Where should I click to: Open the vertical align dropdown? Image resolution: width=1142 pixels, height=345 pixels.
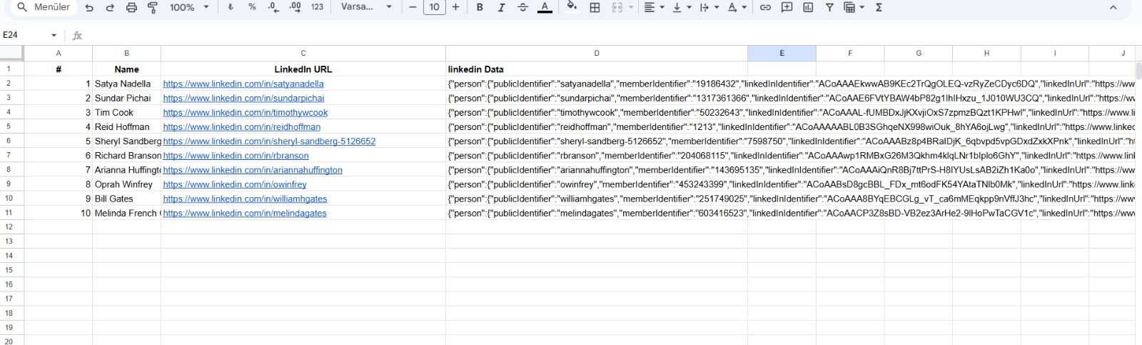(682, 7)
